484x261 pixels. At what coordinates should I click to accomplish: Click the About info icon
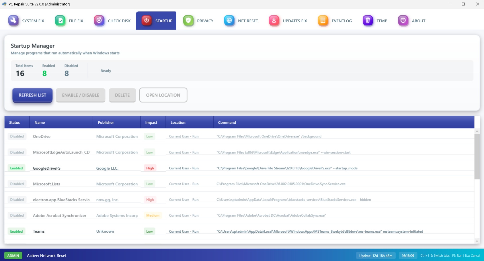[x=403, y=20]
